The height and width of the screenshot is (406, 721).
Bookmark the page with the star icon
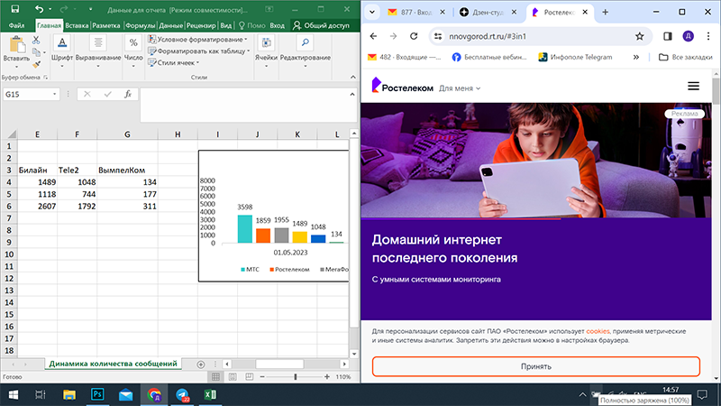point(639,36)
